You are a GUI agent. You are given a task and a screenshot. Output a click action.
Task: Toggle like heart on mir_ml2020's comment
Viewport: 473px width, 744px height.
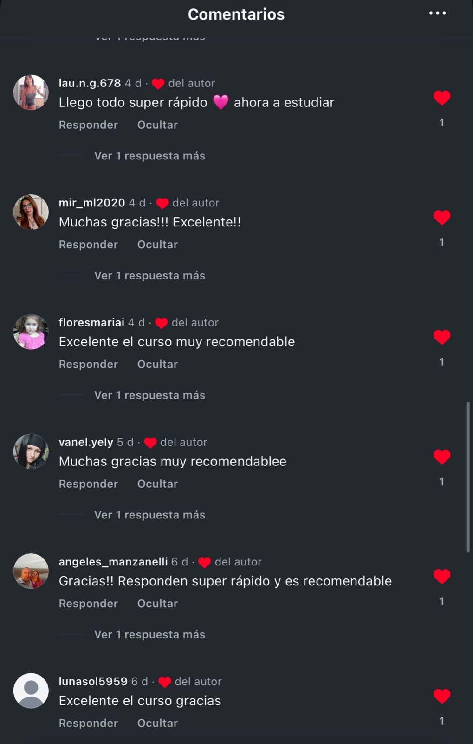(x=442, y=217)
